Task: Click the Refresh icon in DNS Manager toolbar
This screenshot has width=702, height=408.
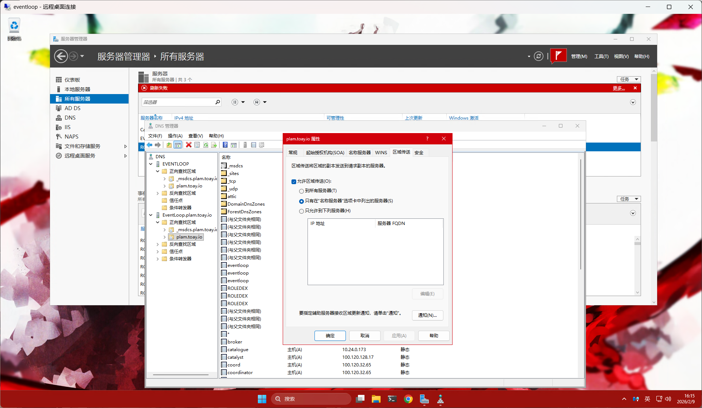Action: (x=206, y=145)
